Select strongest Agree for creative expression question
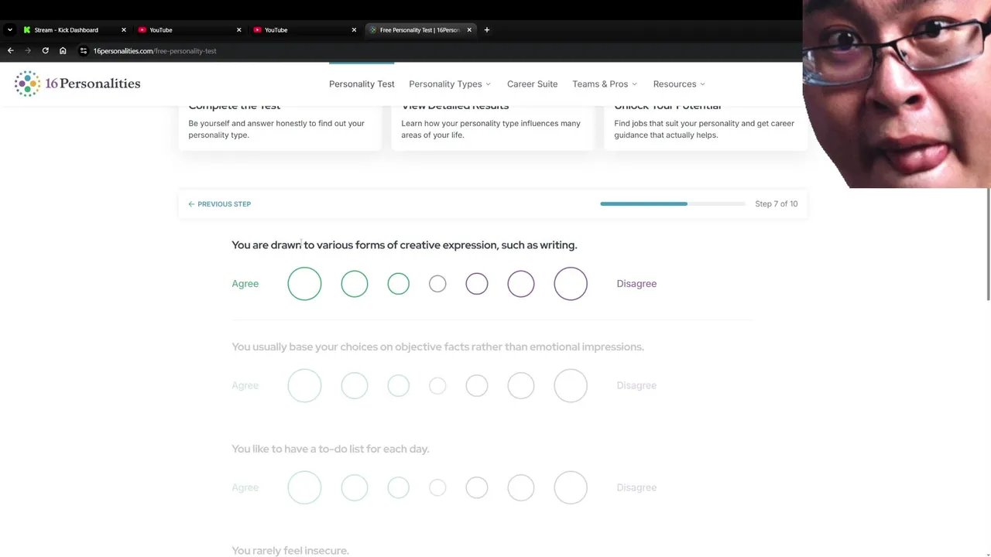 click(304, 284)
